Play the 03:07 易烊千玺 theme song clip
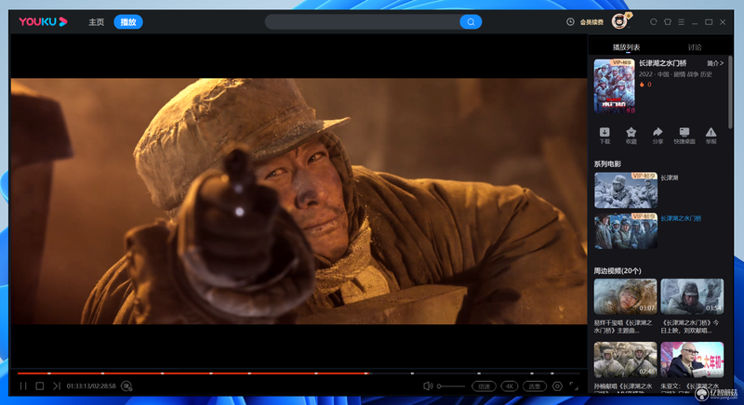Viewport: 744px width, 405px height. [625, 296]
